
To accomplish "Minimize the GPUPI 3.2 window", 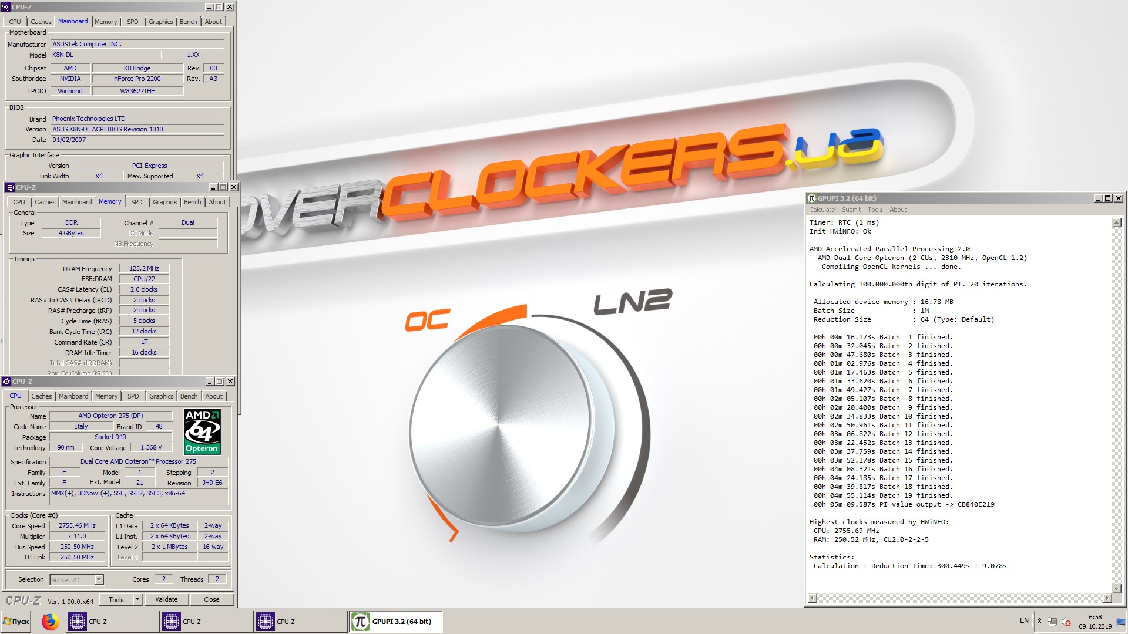I will [x=1098, y=198].
